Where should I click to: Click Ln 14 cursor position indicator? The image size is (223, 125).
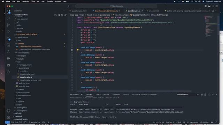(x=158, y=122)
